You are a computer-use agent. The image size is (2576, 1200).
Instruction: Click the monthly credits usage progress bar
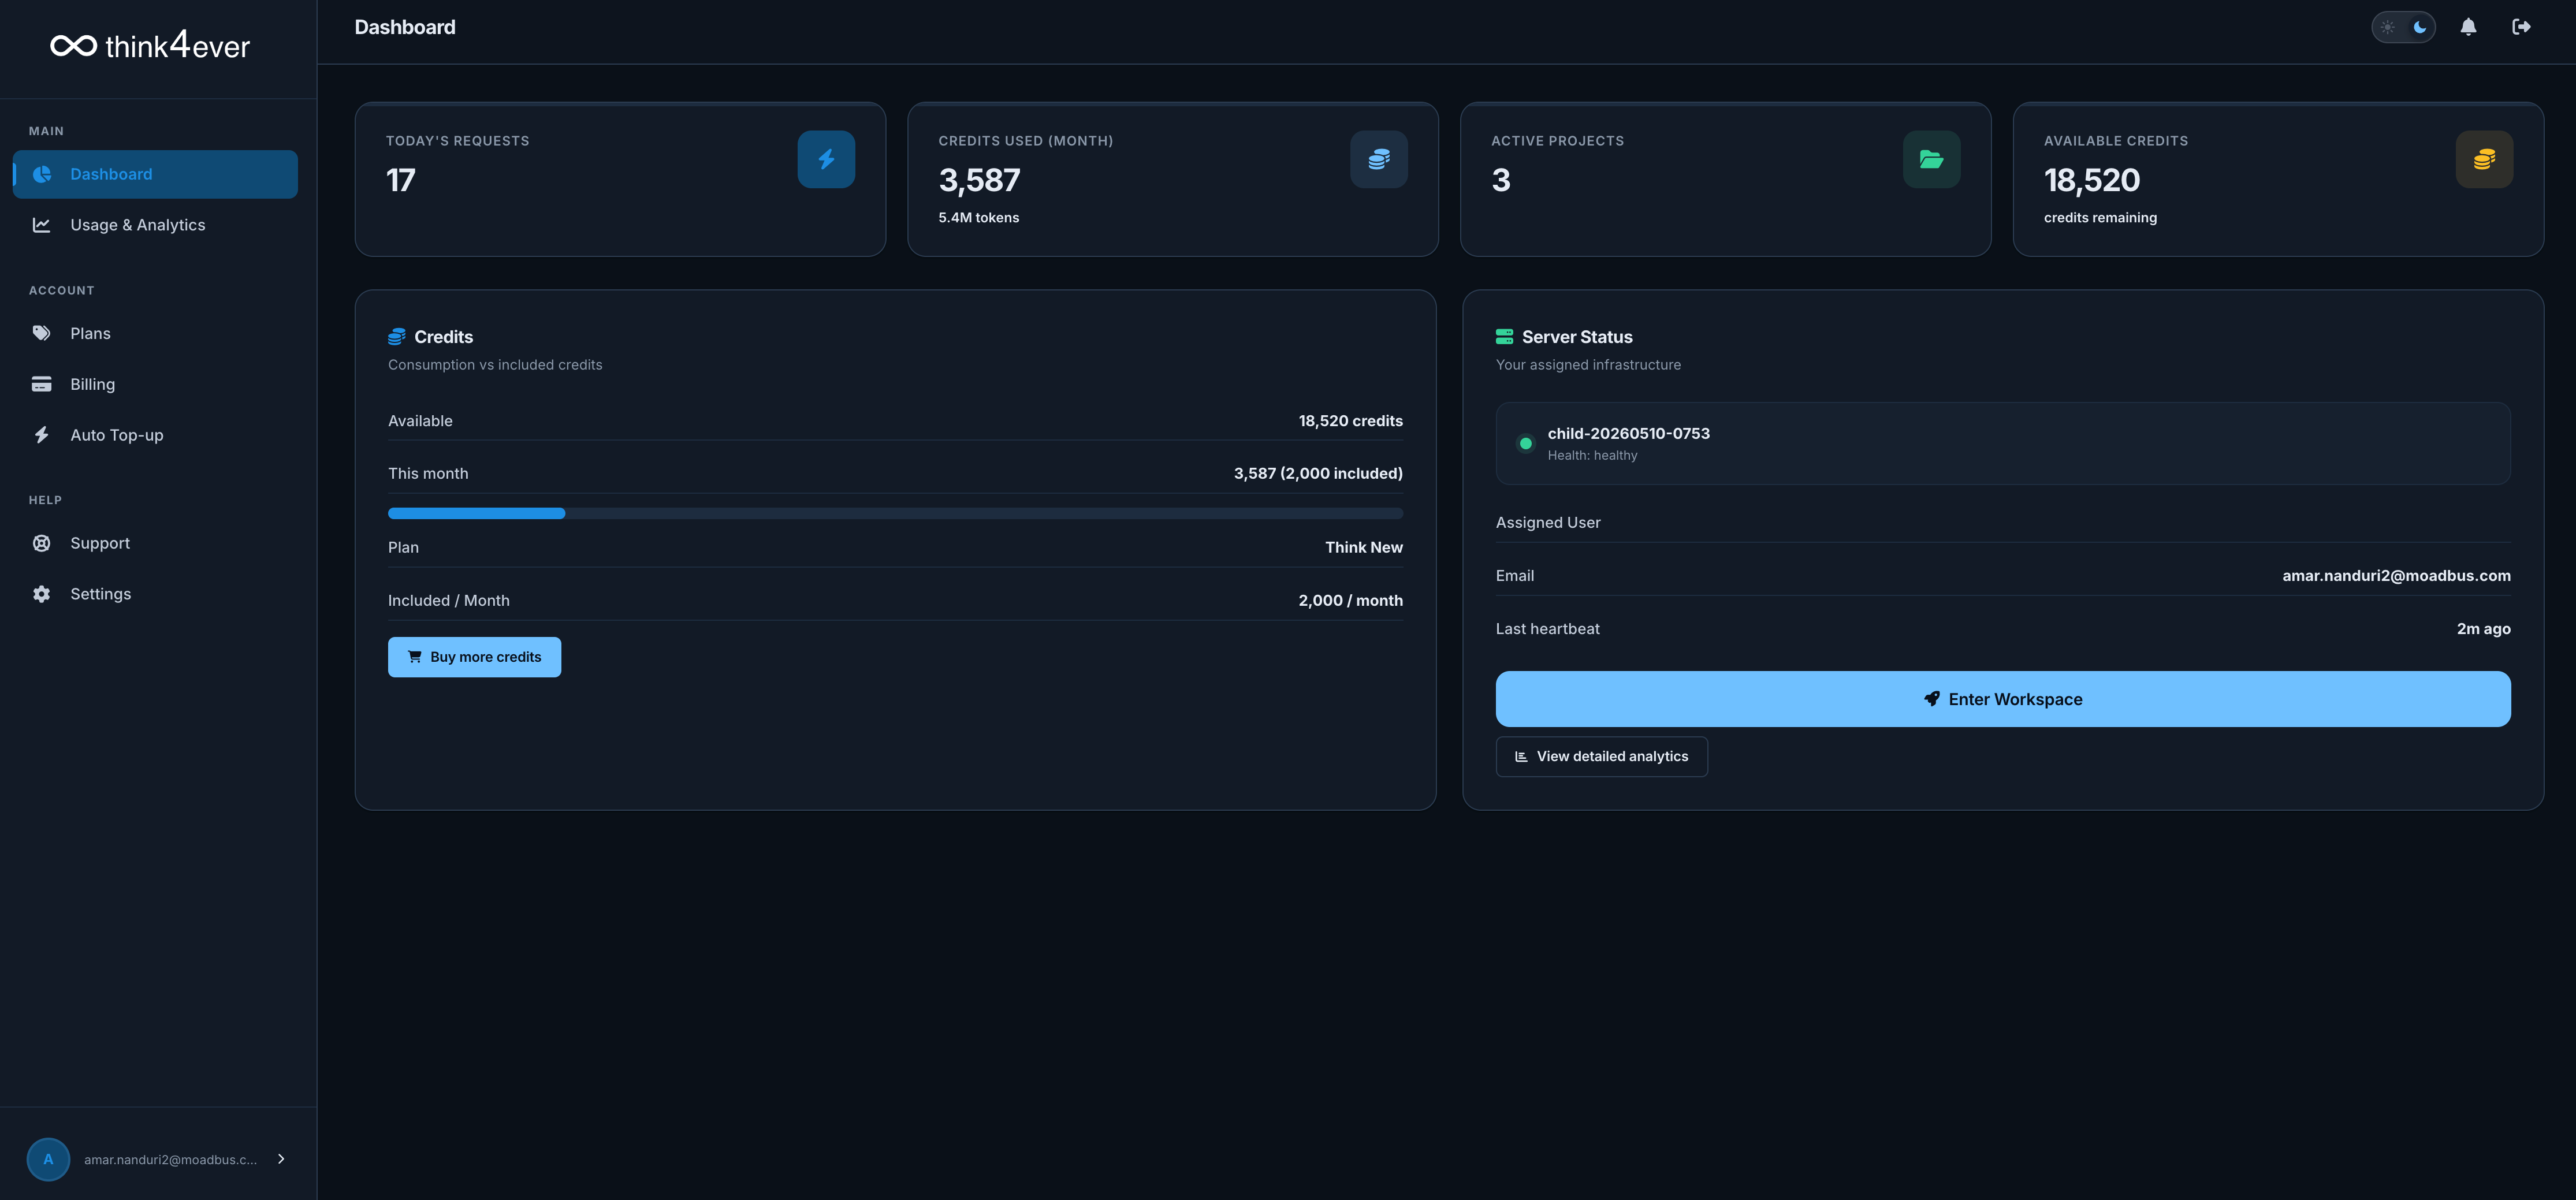pos(895,513)
